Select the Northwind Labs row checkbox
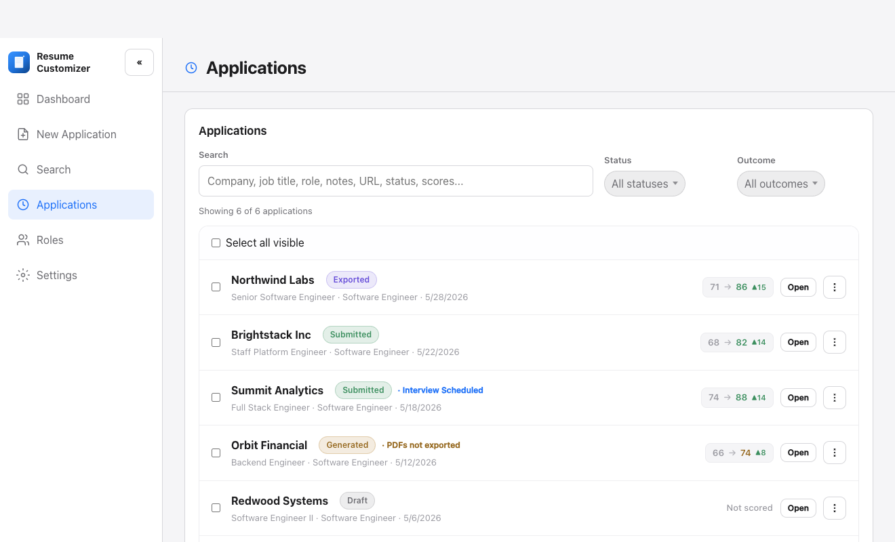 pos(216,287)
